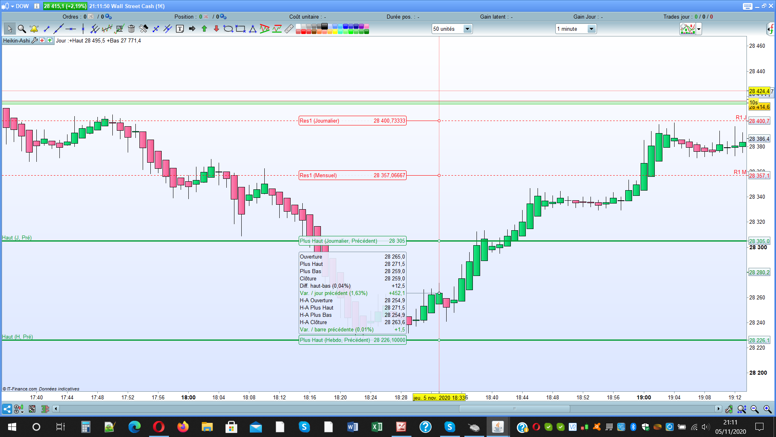Toggle the cursor pointer mode
The image size is (776, 437).
10,29
